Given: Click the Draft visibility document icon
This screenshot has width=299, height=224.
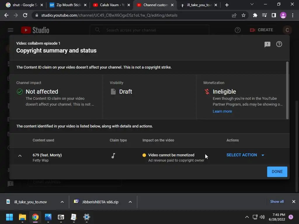Looking at the screenshot, I should (x=113, y=92).
